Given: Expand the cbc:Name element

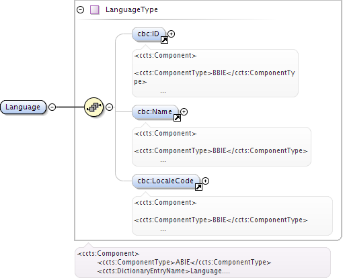Looking at the screenshot, I should 184,111.
